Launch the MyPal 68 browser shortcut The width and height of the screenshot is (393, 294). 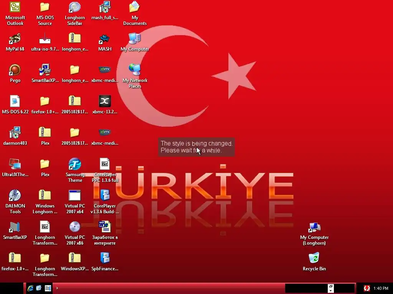coord(15,39)
